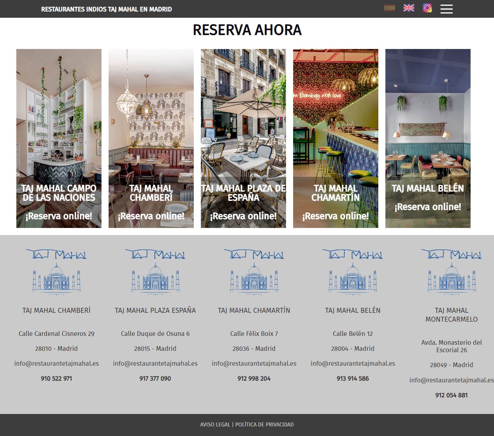Open the Taj Mahal Chamartín restaurant card
The image size is (494, 436).
(336, 138)
